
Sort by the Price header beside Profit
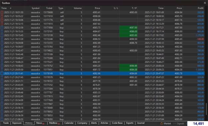pos(179,8)
